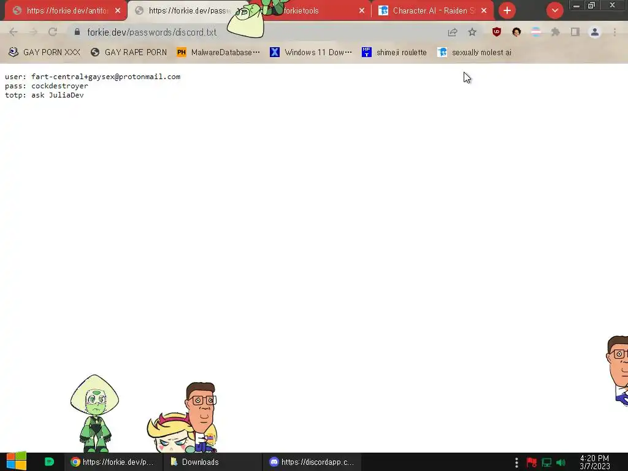This screenshot has width=628, height=471.
Task: Click the green Peridot shimeji character
Action: (x=95, y=413)
